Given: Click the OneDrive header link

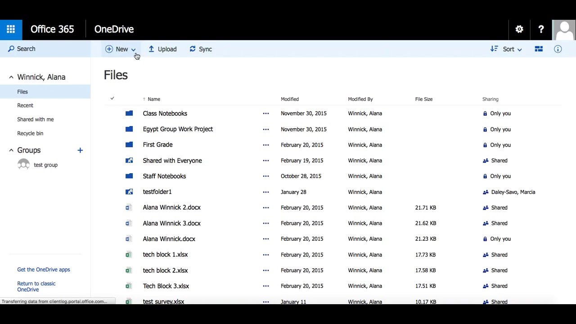Looking at the screenshot, I should 114,29.
